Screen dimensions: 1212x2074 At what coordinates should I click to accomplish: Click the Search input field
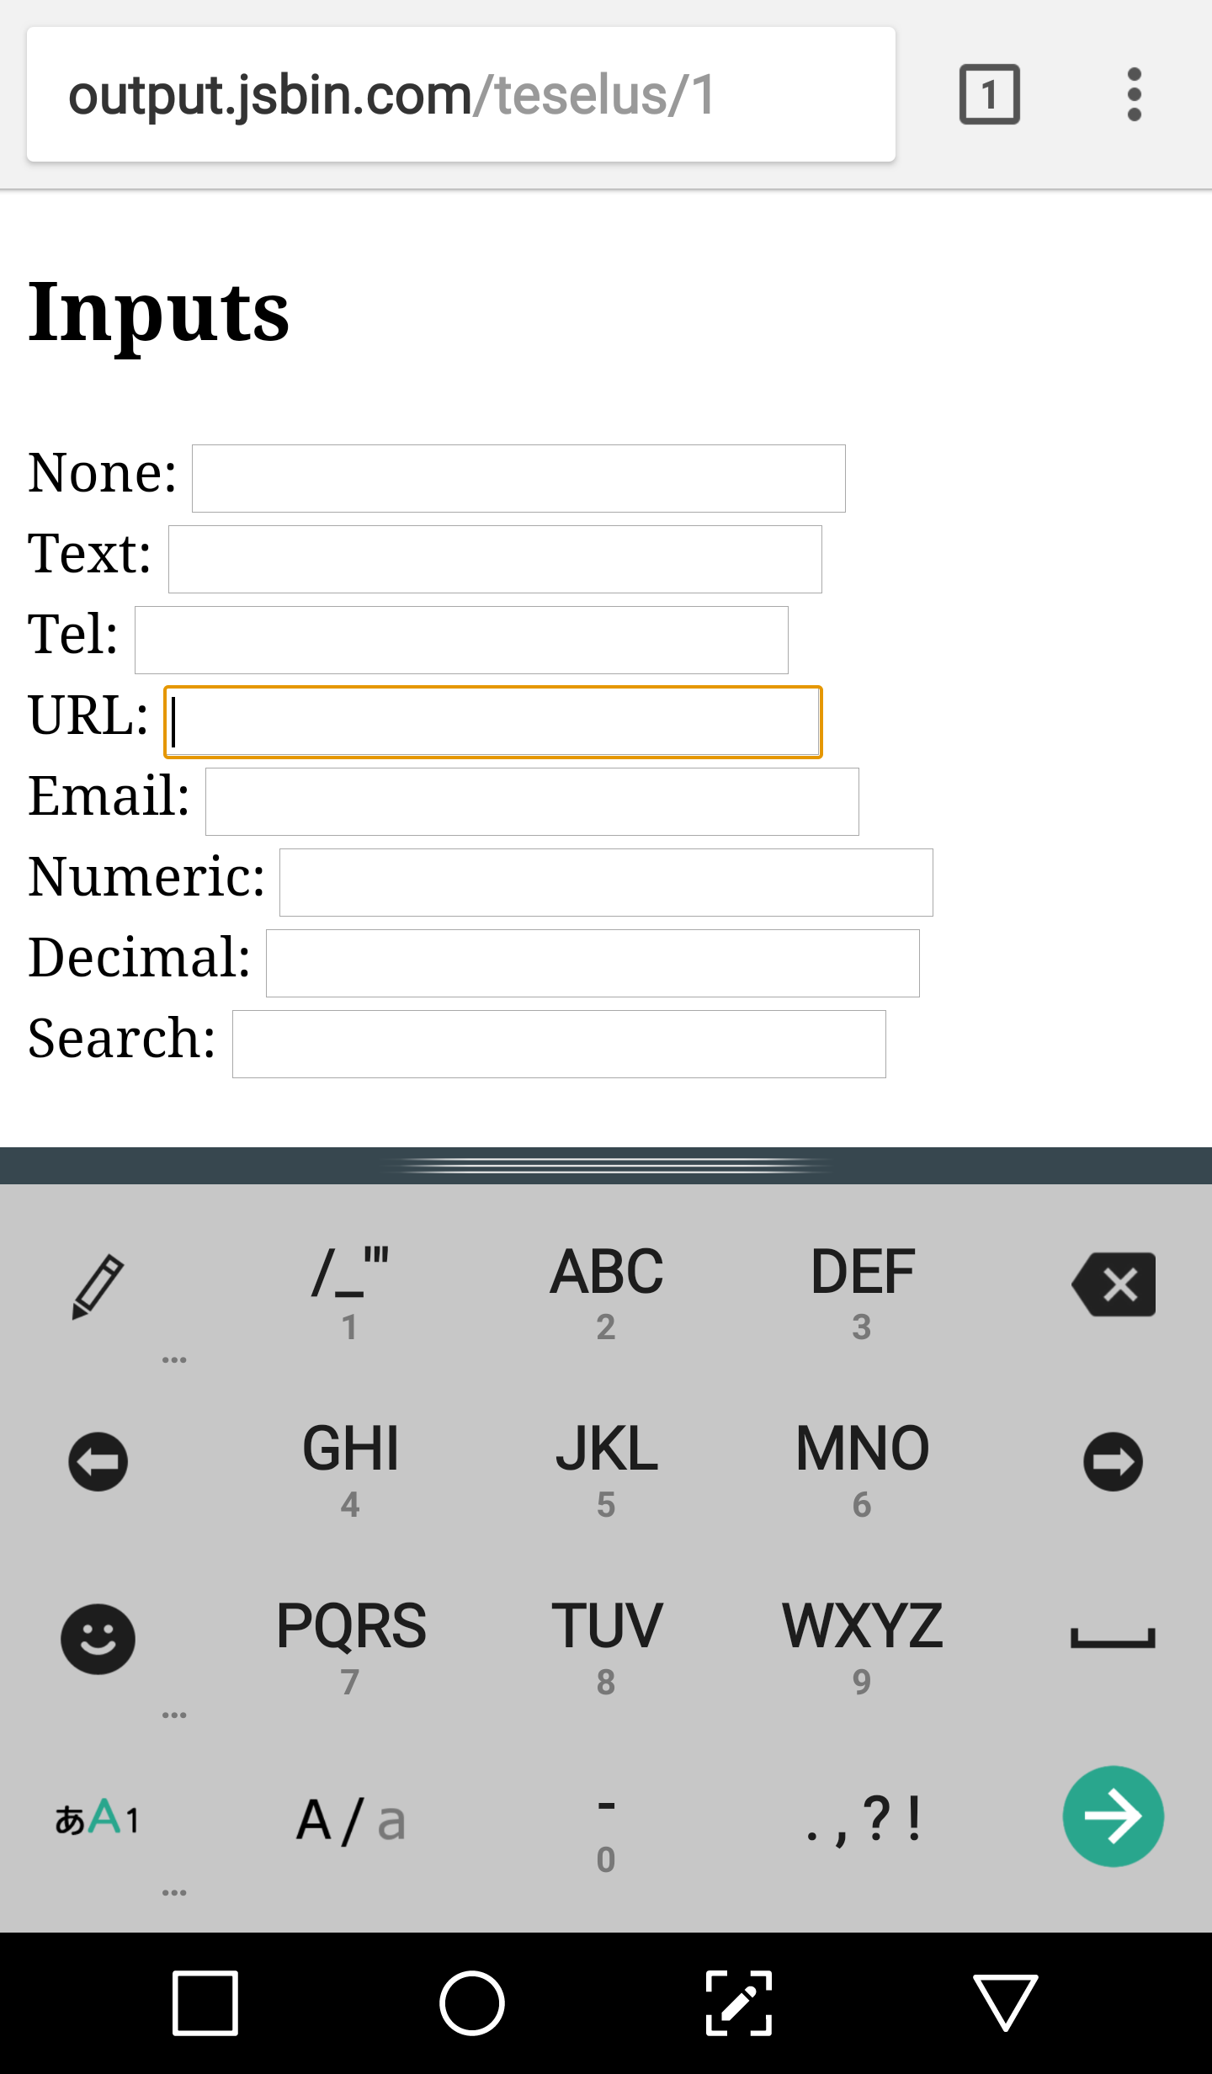pos(559,1044)
